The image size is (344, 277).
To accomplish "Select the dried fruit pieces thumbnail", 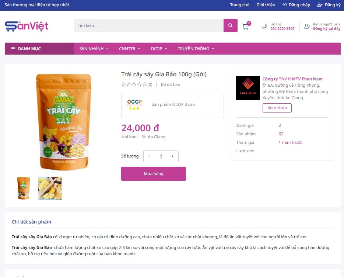I will coord(50,188).
